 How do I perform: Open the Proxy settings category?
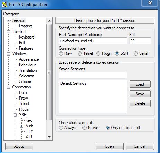tap(24, 98)
